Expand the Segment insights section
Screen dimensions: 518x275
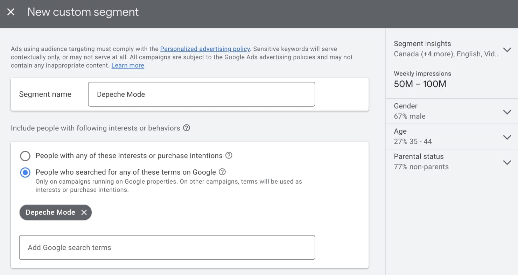[x=506, y=49]
